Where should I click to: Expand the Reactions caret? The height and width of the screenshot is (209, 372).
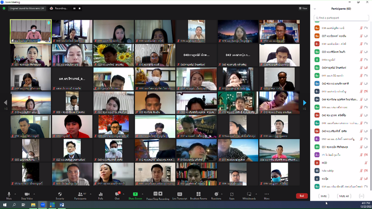222,194
